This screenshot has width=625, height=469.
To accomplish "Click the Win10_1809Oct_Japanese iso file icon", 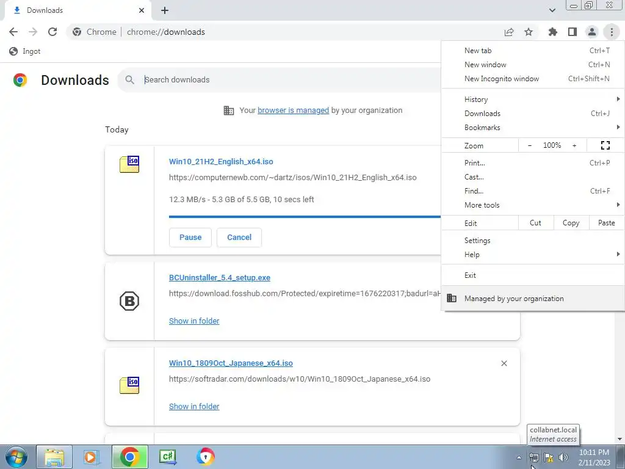I will pos(129,385).
